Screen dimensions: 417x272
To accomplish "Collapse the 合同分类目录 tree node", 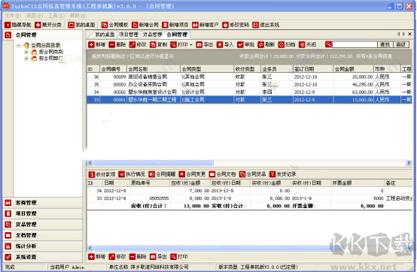I will point(19,45).
